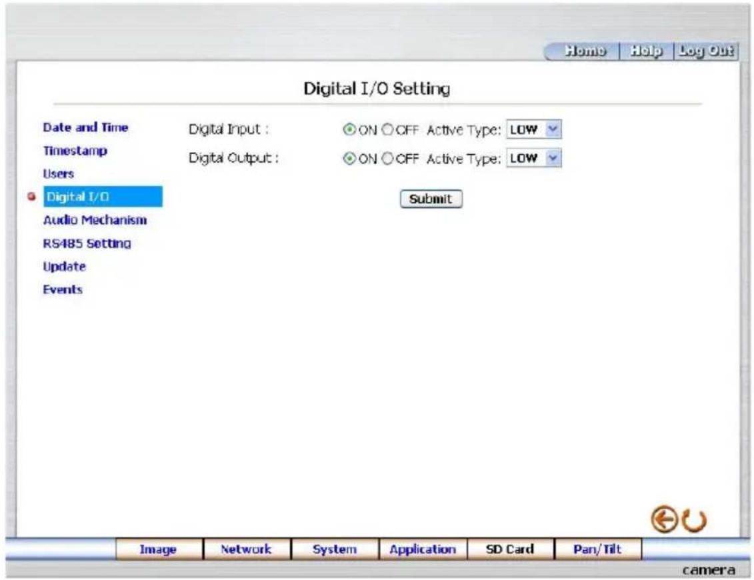Click the orange refresh icon
Image resolution: width=754 pixels, height=580 pixels.
point(695,521)
